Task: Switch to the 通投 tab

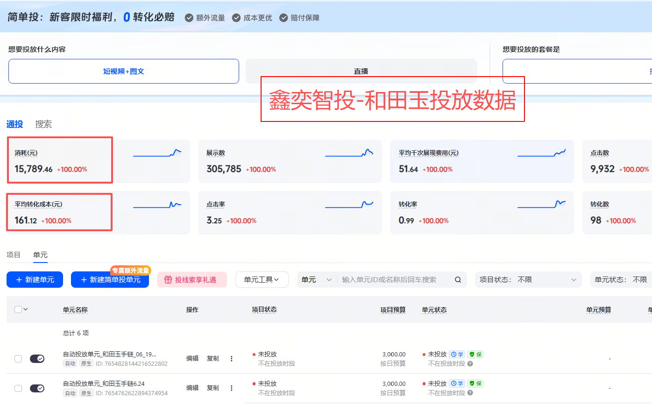Action: coord(14,124)
